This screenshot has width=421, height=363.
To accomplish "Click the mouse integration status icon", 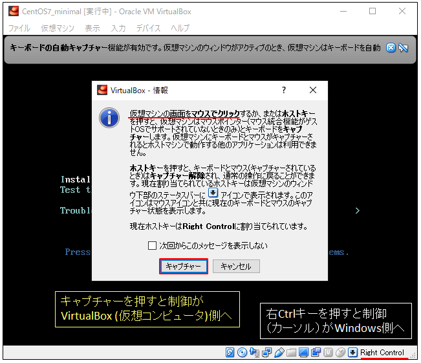I will 340,353.
